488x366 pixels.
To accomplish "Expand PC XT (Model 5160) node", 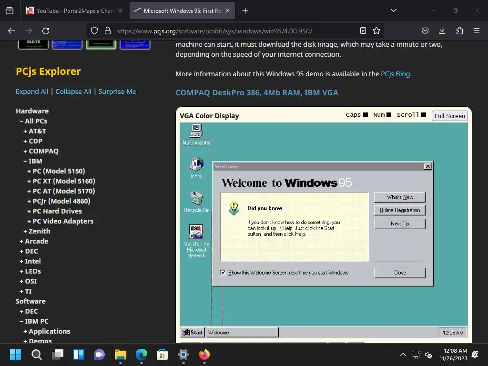I will (61, 181).
